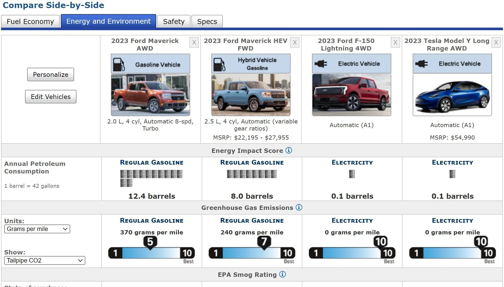Click the barrel icon for F-150 Lightning

click(x=352, y=174)
